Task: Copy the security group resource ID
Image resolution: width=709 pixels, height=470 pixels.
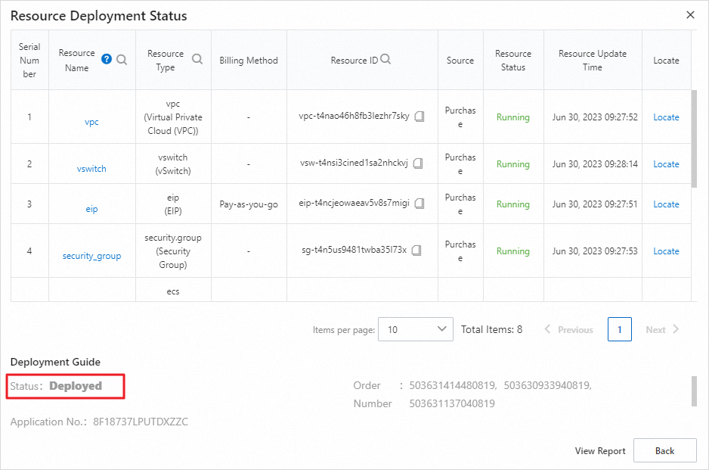Action: (x=416, y=251)
